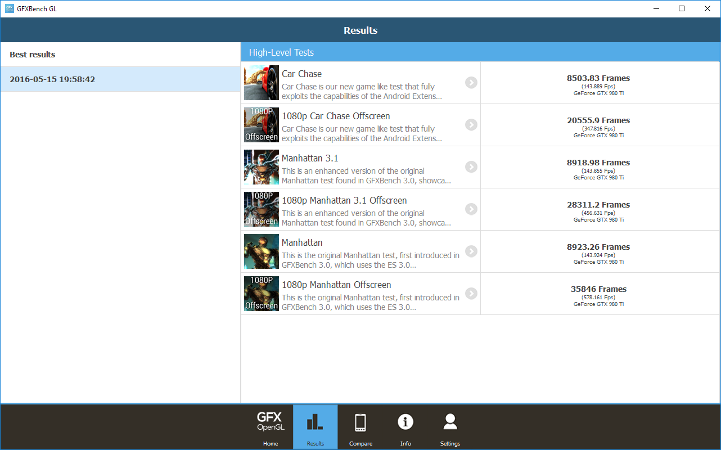721x450 pixels.
Task: Click the (347.816 Fps) value
Action: 598,128
